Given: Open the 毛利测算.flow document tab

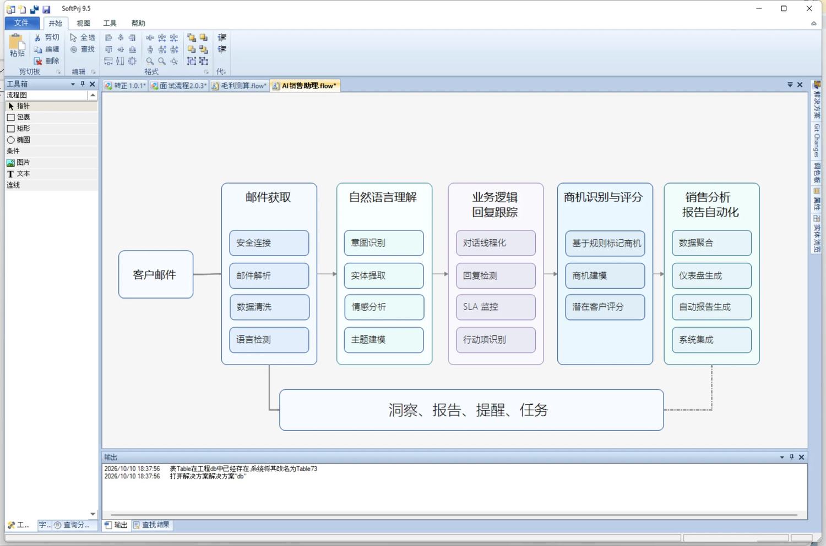Looking at the screenshot, I should (240, 86).
